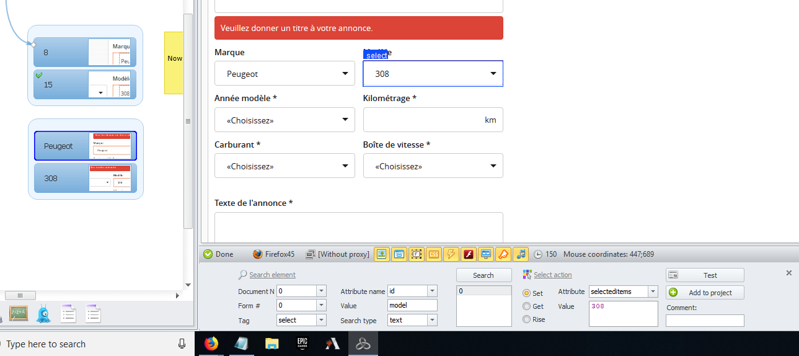This screenshot has width=799, height=356.
Task: Click the yellow Now note
Action: coord(174,63)
